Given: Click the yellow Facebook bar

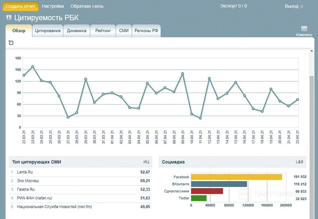Looking at the screenshot, I should (236, 177).
